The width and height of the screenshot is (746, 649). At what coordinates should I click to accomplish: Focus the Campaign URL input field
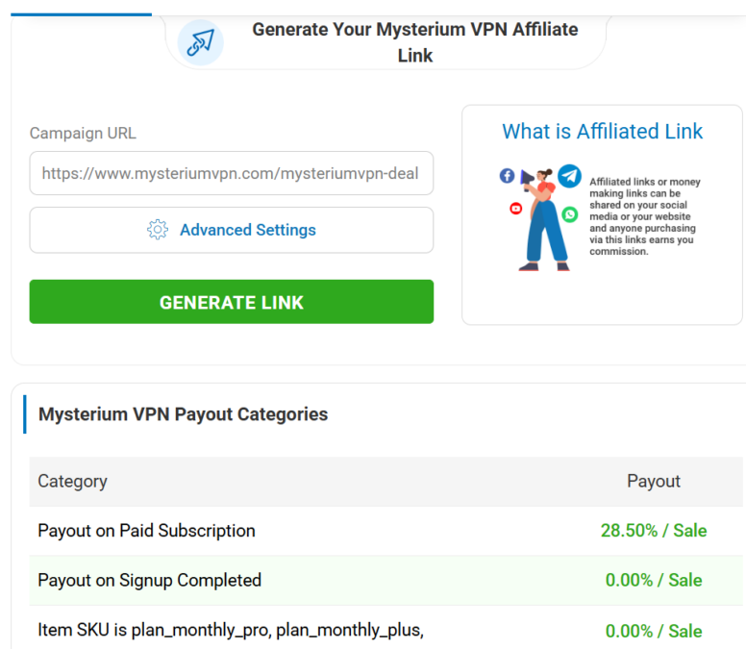(x=232, y=175)
